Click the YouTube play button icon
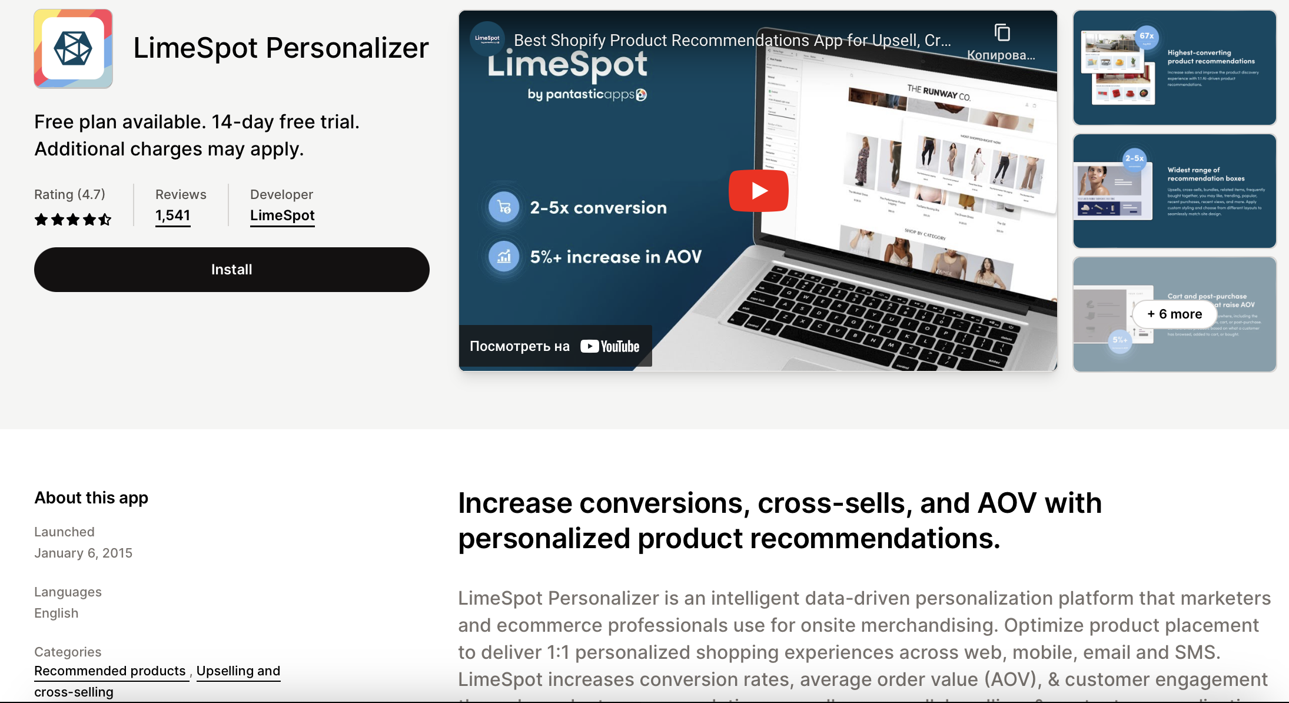The image size is (1289, 703). (x=758, y=189)
